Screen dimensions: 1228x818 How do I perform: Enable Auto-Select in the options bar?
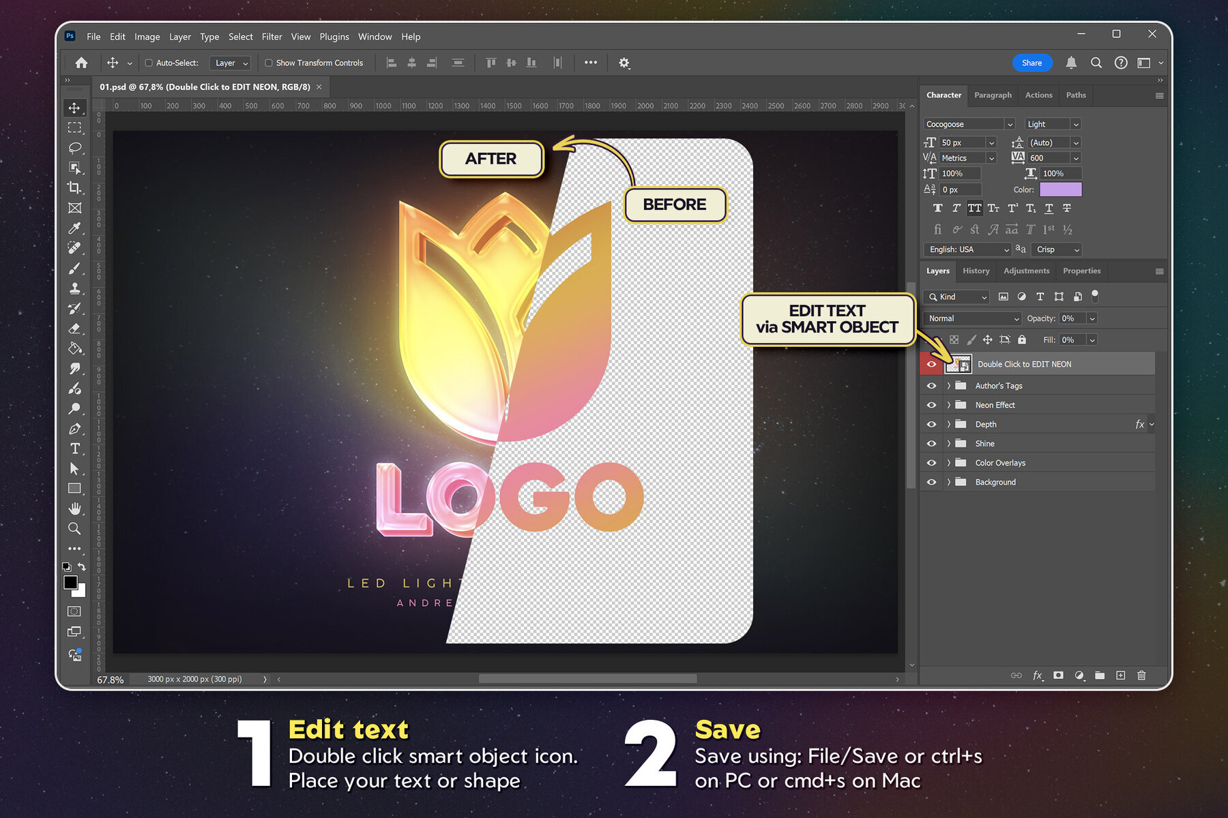pos(149,62)
